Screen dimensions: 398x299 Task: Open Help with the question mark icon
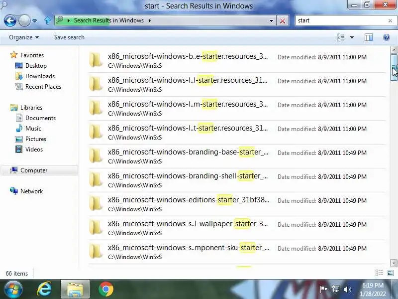click(x=387, y=37)
